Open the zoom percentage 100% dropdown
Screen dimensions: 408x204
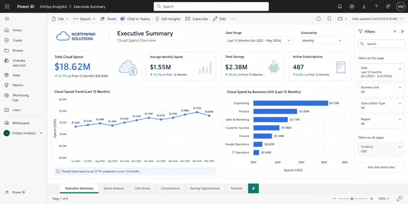(384, 198)
